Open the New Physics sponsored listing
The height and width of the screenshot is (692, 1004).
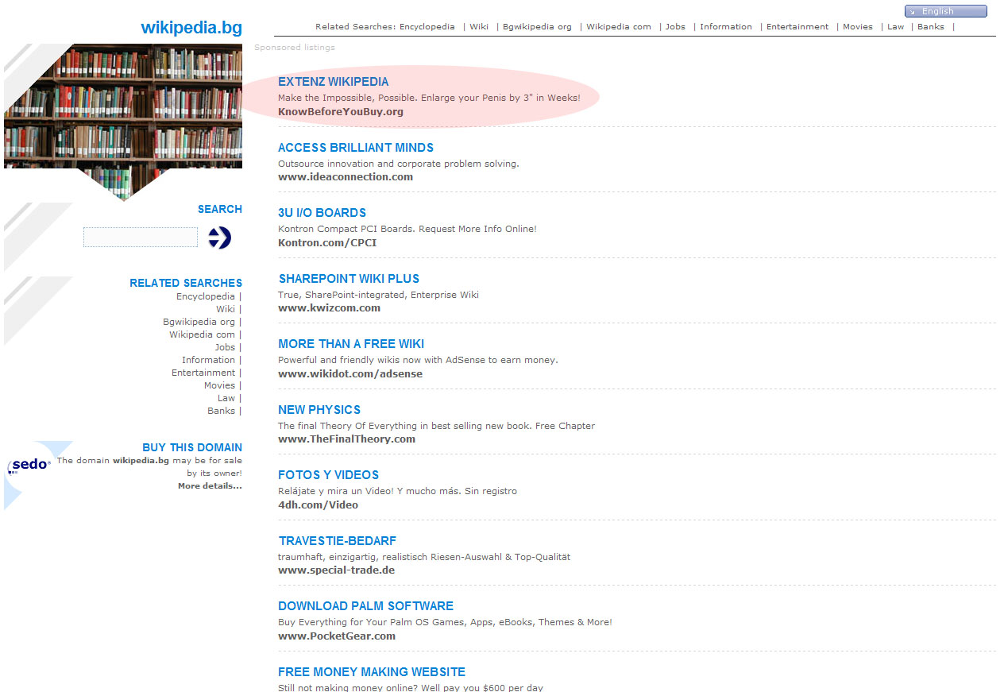pyautogui.click(x=319, y=410)
